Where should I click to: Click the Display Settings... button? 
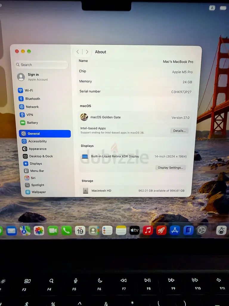pyautogui.click(x=171, y=168)
